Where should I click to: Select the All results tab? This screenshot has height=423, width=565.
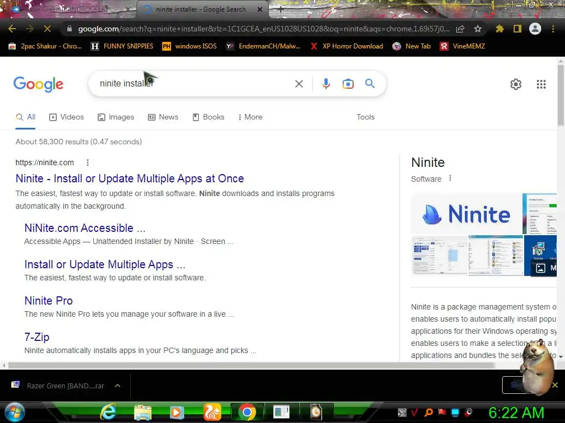25,117
